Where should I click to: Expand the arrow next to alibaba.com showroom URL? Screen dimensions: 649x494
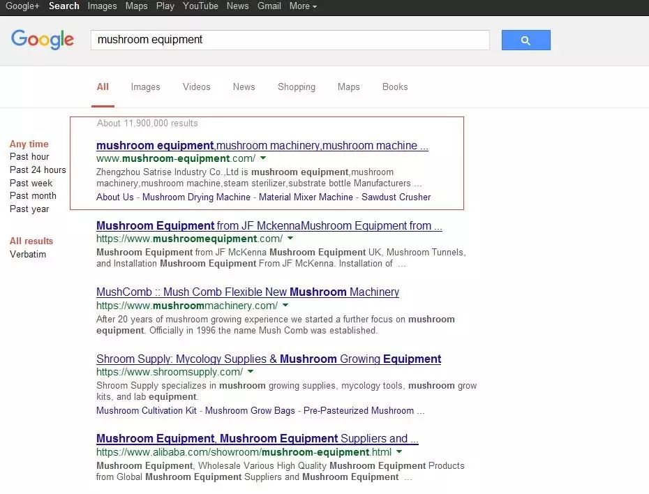(399, 452)
